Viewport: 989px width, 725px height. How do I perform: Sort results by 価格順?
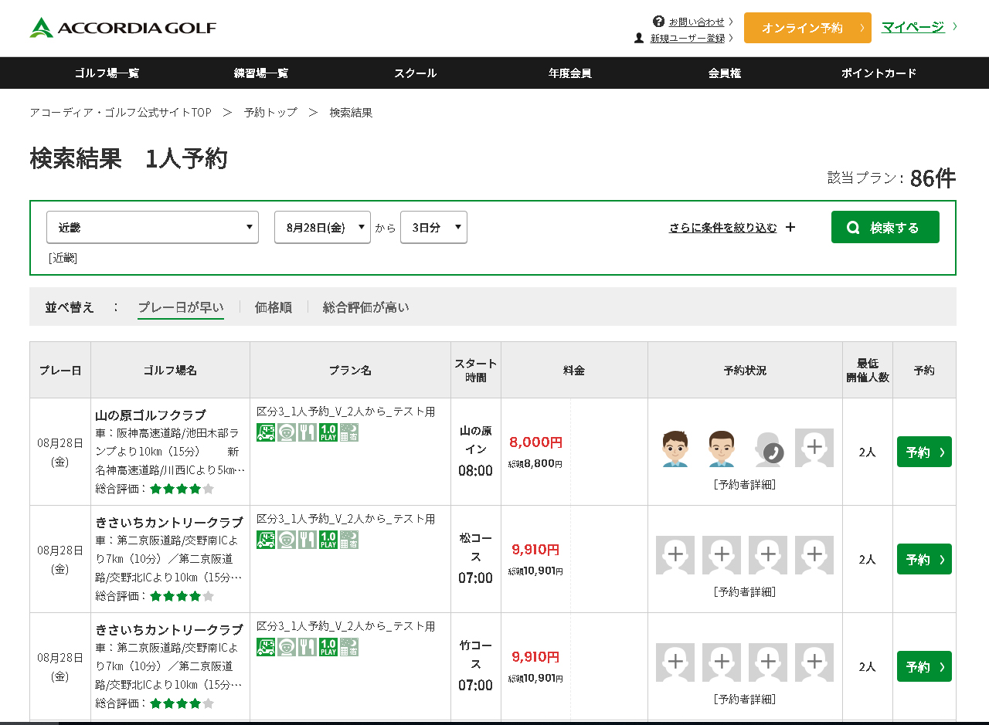[x=274, y=307]
